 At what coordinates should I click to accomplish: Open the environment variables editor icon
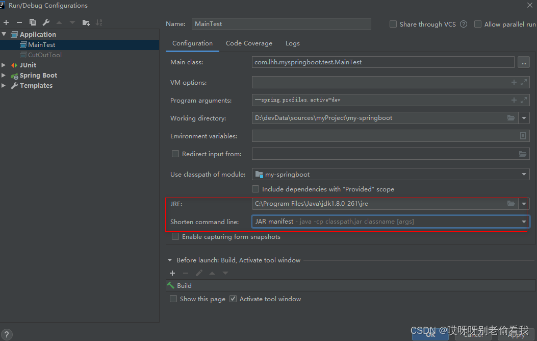point(523,136)
